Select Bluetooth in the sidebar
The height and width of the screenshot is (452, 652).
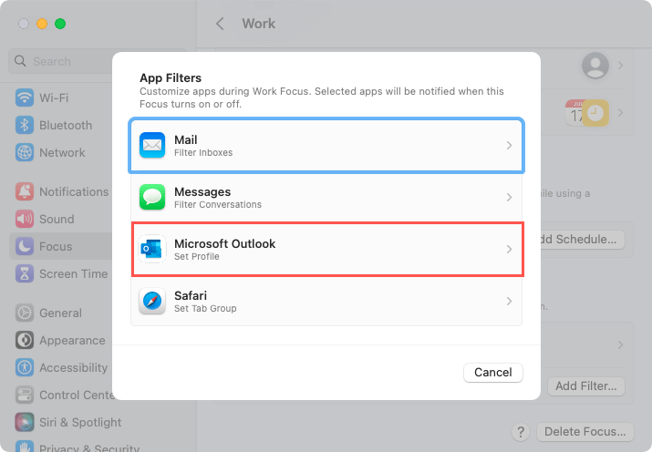(x=66, y=125)
